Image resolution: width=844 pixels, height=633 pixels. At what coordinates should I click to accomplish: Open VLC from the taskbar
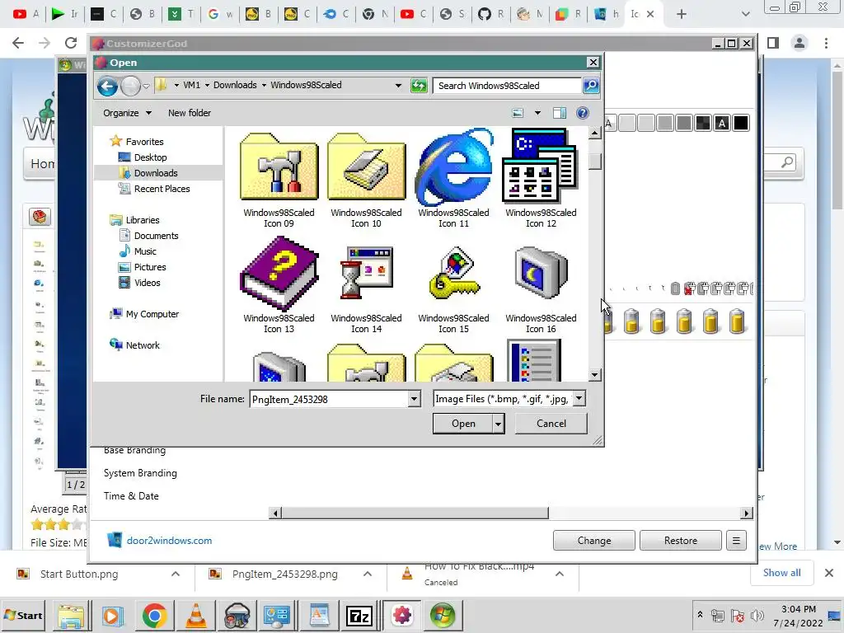click(x=196, y=615)
